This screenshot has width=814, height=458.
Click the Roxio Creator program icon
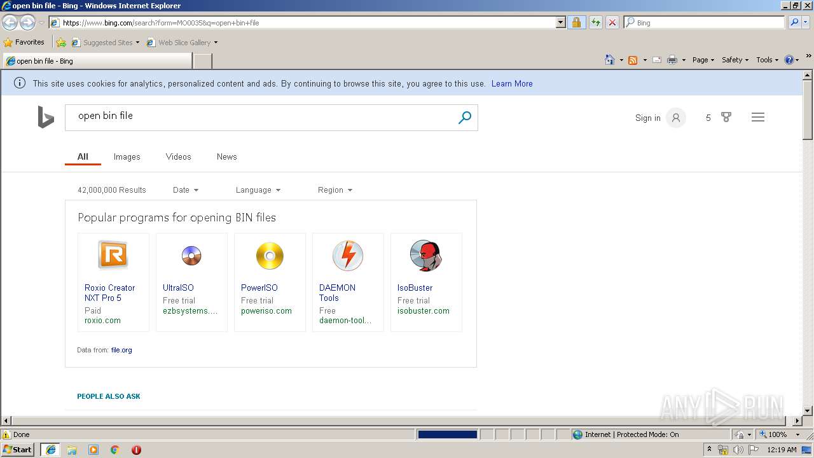click(113, 255)
